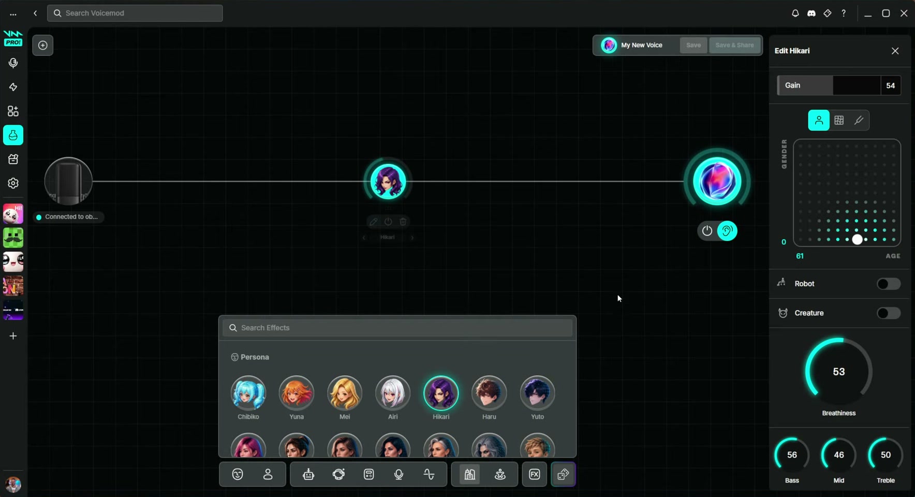
Task: Open the Voicebox microphone sidebar icon
Action: [x=13, y=63]
